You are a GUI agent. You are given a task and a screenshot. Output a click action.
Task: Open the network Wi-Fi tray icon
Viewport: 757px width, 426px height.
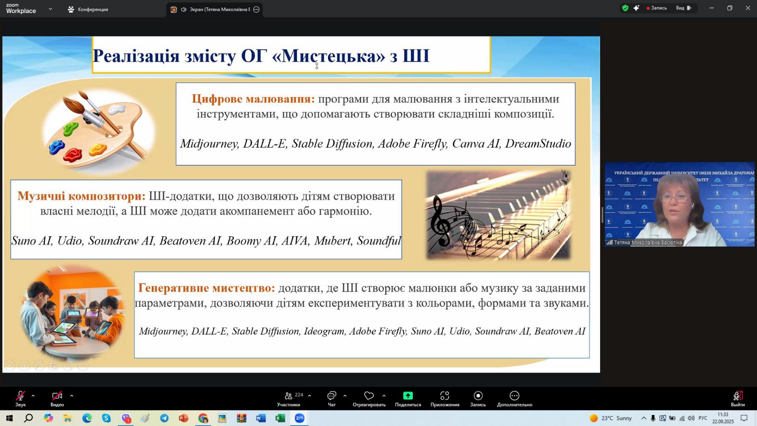[682, 418]
